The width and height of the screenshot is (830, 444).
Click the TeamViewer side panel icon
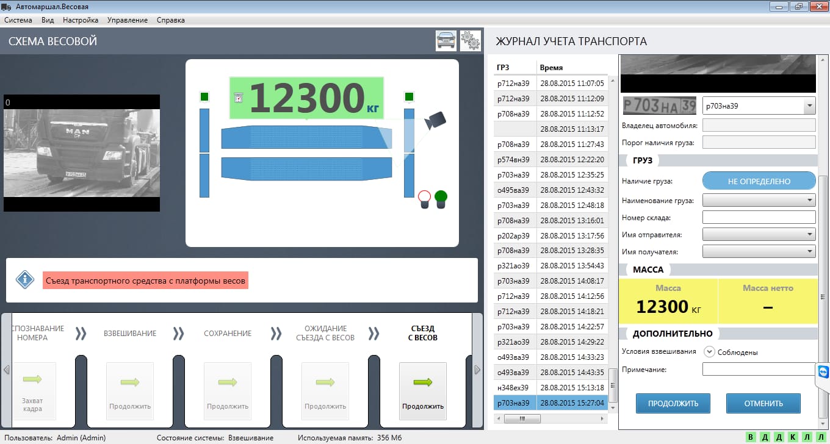point(823,373)
